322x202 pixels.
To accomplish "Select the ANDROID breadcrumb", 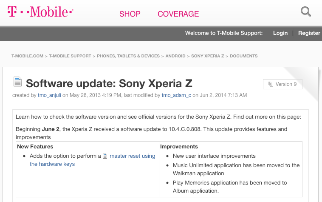I will 175,56.
